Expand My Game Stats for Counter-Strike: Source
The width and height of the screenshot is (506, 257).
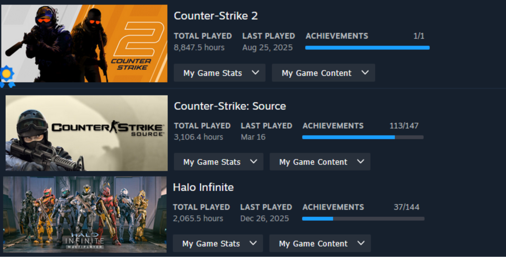click(218, 162)
